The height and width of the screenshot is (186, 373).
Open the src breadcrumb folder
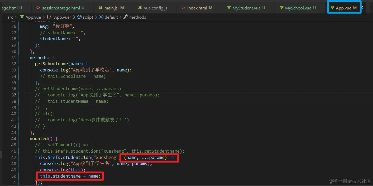point(10,17)
